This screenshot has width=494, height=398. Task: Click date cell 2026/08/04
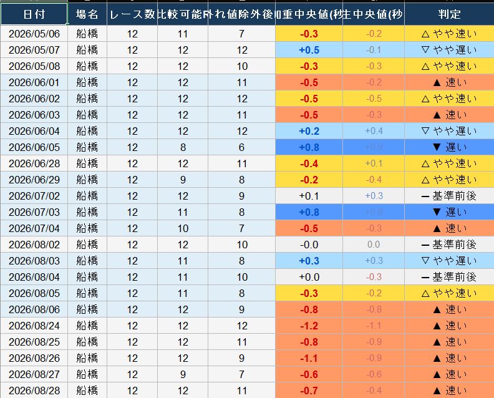point(34,277)
